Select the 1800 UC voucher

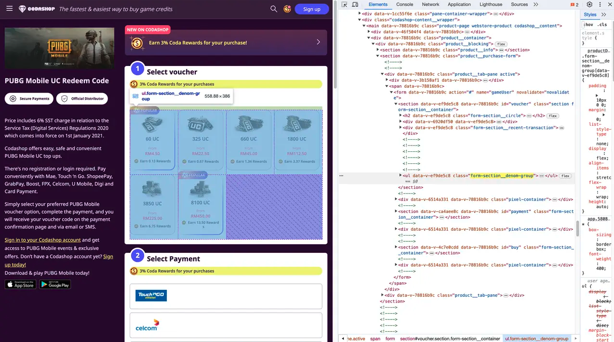[297, 140]
